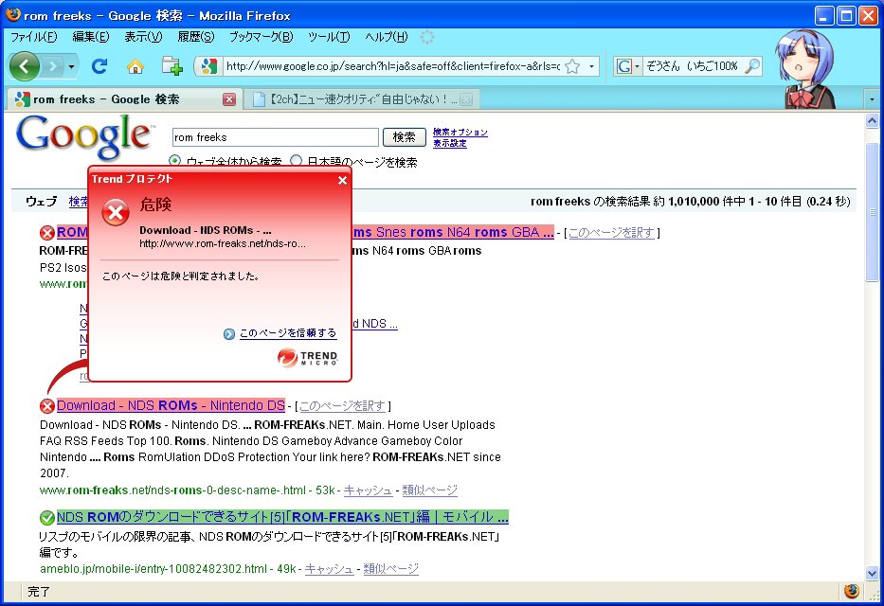Image resolution: width=884 pixels, height=606 pixels.
Task: Click このページを訳す for the first result
Action: pyautogui.click(x=612, y=233)
